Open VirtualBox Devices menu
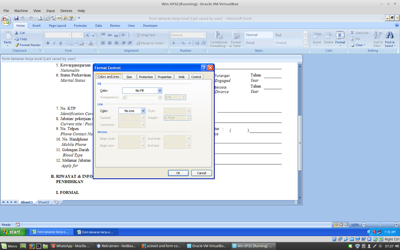 click(66, 11)
